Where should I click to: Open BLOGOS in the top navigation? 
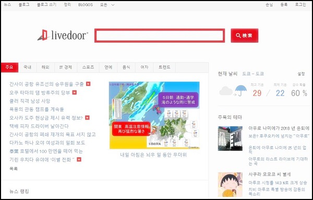[86, 5]
